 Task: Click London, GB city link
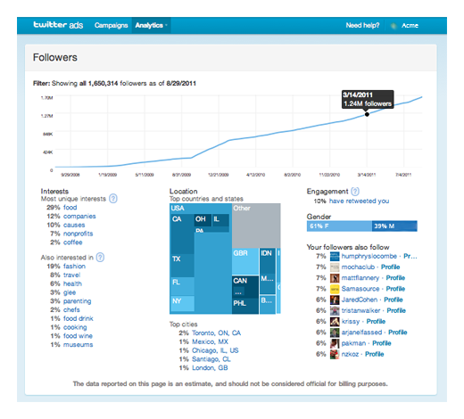pos(210,368)
